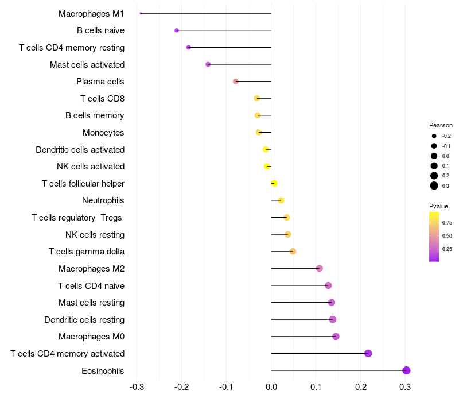Screen dimensions: 459x402
Task: Select the Macrophages M2 data point
Action: pos(320,268)
